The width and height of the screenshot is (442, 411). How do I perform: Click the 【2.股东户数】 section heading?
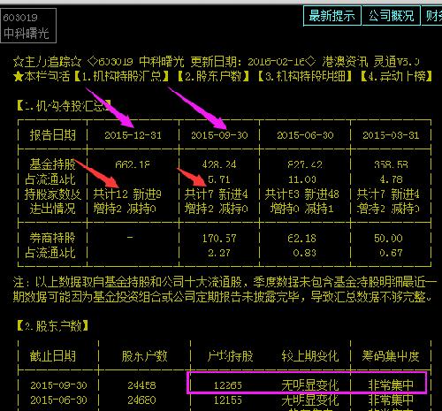pos(52,326)
